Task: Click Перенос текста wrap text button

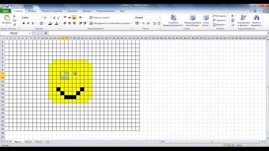Action: point(99,18)
